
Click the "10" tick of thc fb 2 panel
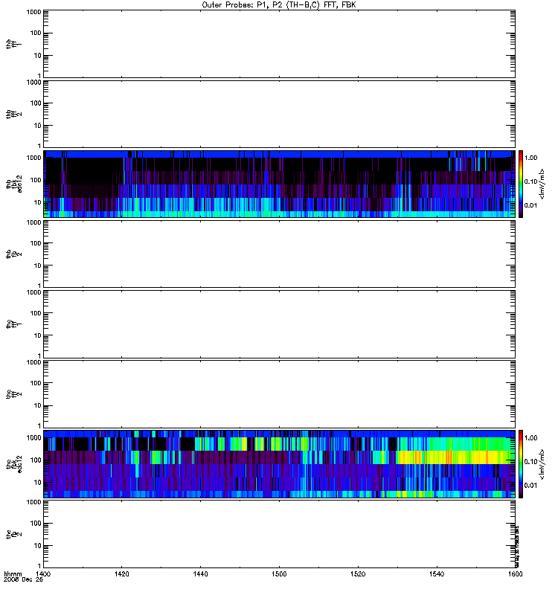pyautogui.click(x=38, y=546)
